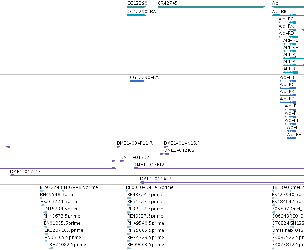Click the EK087522.5prime EST label
Screen dimensions: 304x250
tap(288, 238)
